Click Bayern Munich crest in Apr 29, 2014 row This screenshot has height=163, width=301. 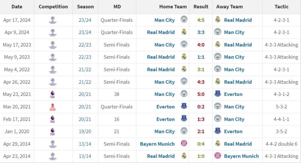184,143
